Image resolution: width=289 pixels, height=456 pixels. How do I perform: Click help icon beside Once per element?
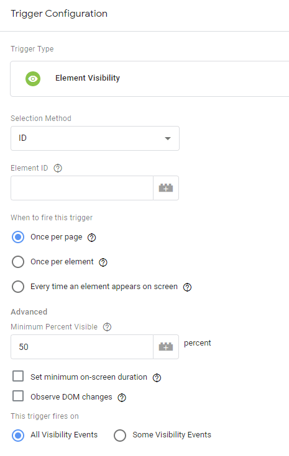tap(103, 262)
